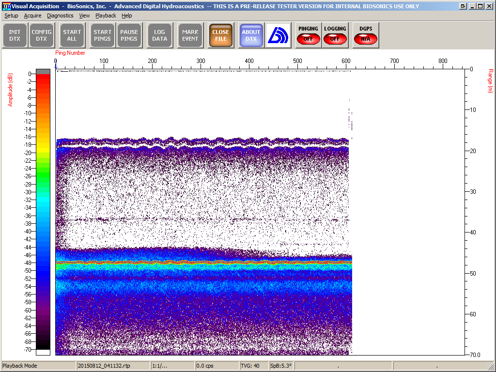
Task: Click the START PINGS button
Action: coord(102,35)
